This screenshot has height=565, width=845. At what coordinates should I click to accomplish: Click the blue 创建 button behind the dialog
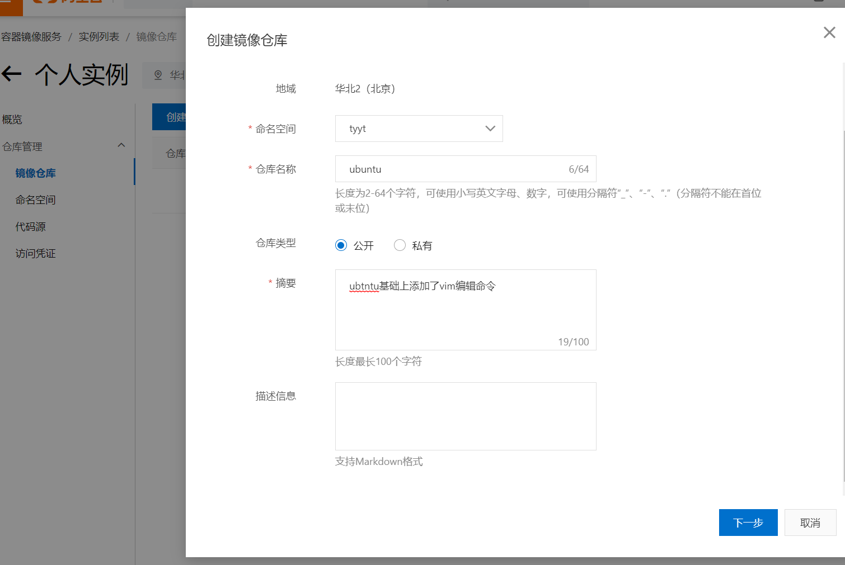[x=169, y=117]
